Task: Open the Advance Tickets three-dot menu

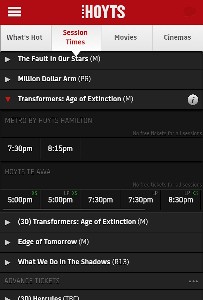Action: (x=193, y=281)
